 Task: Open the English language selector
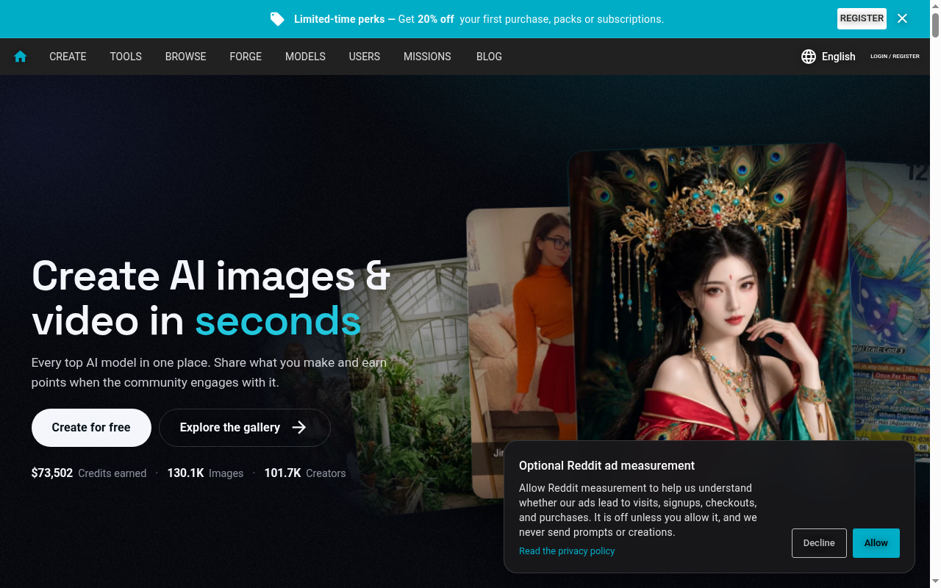click(829, 57)
